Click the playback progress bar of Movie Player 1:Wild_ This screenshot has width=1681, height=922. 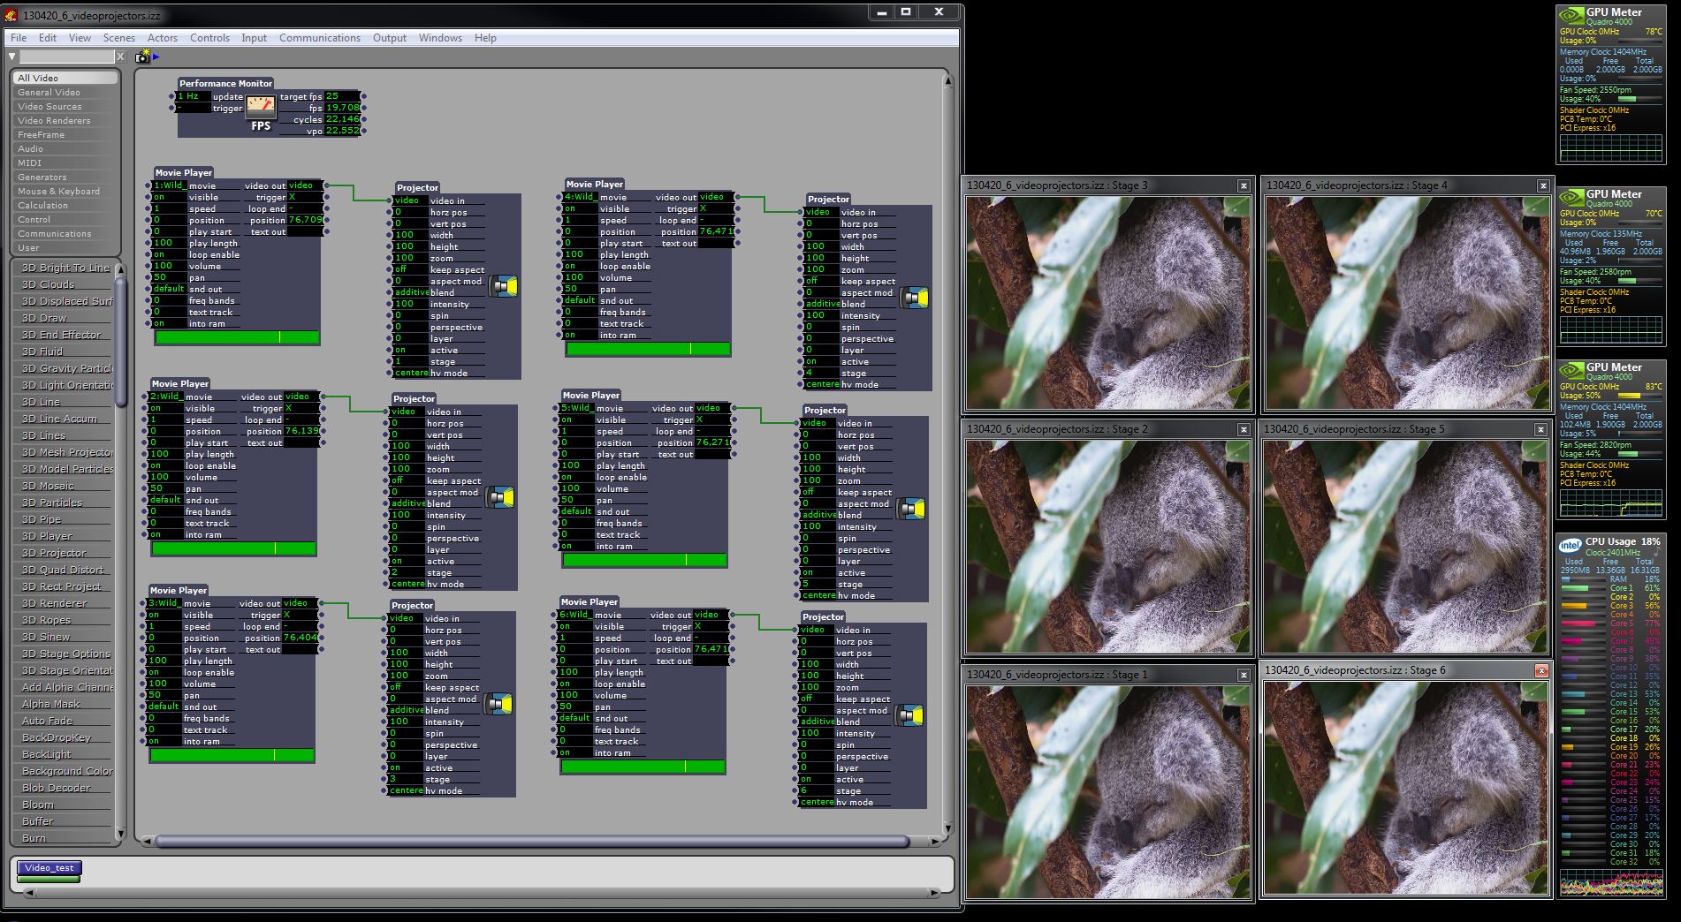coord(236,337)
